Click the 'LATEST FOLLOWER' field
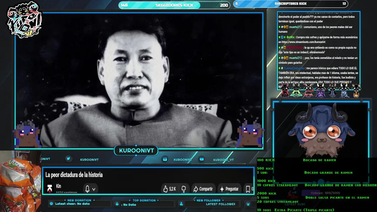377x212 pixels. point(221,204)
